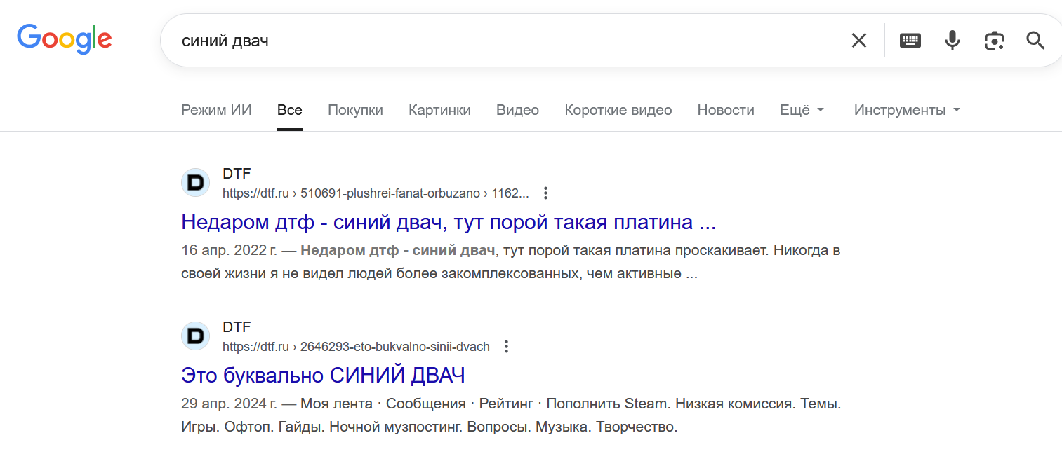The height and width of the screenshot is (468, 1062).
Task: Open the Короткие видео tab
Action: point(618,110)
